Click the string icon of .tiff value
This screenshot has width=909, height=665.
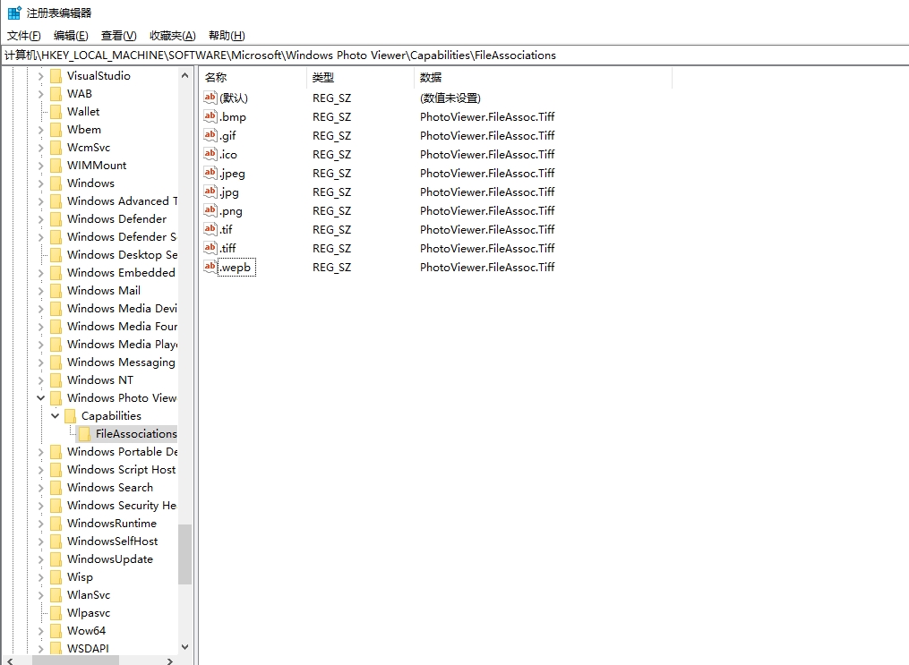pyautogui.click(x=210, y=248)
